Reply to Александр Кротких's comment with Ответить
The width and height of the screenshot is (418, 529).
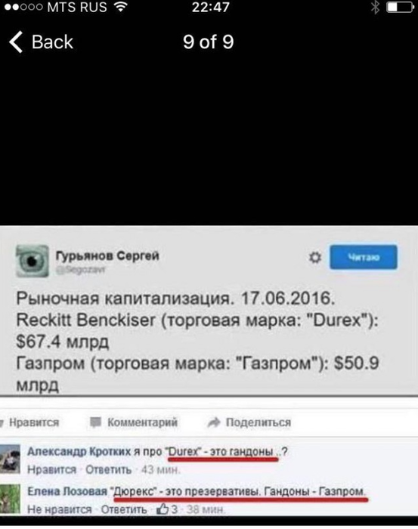click(108, 469)
